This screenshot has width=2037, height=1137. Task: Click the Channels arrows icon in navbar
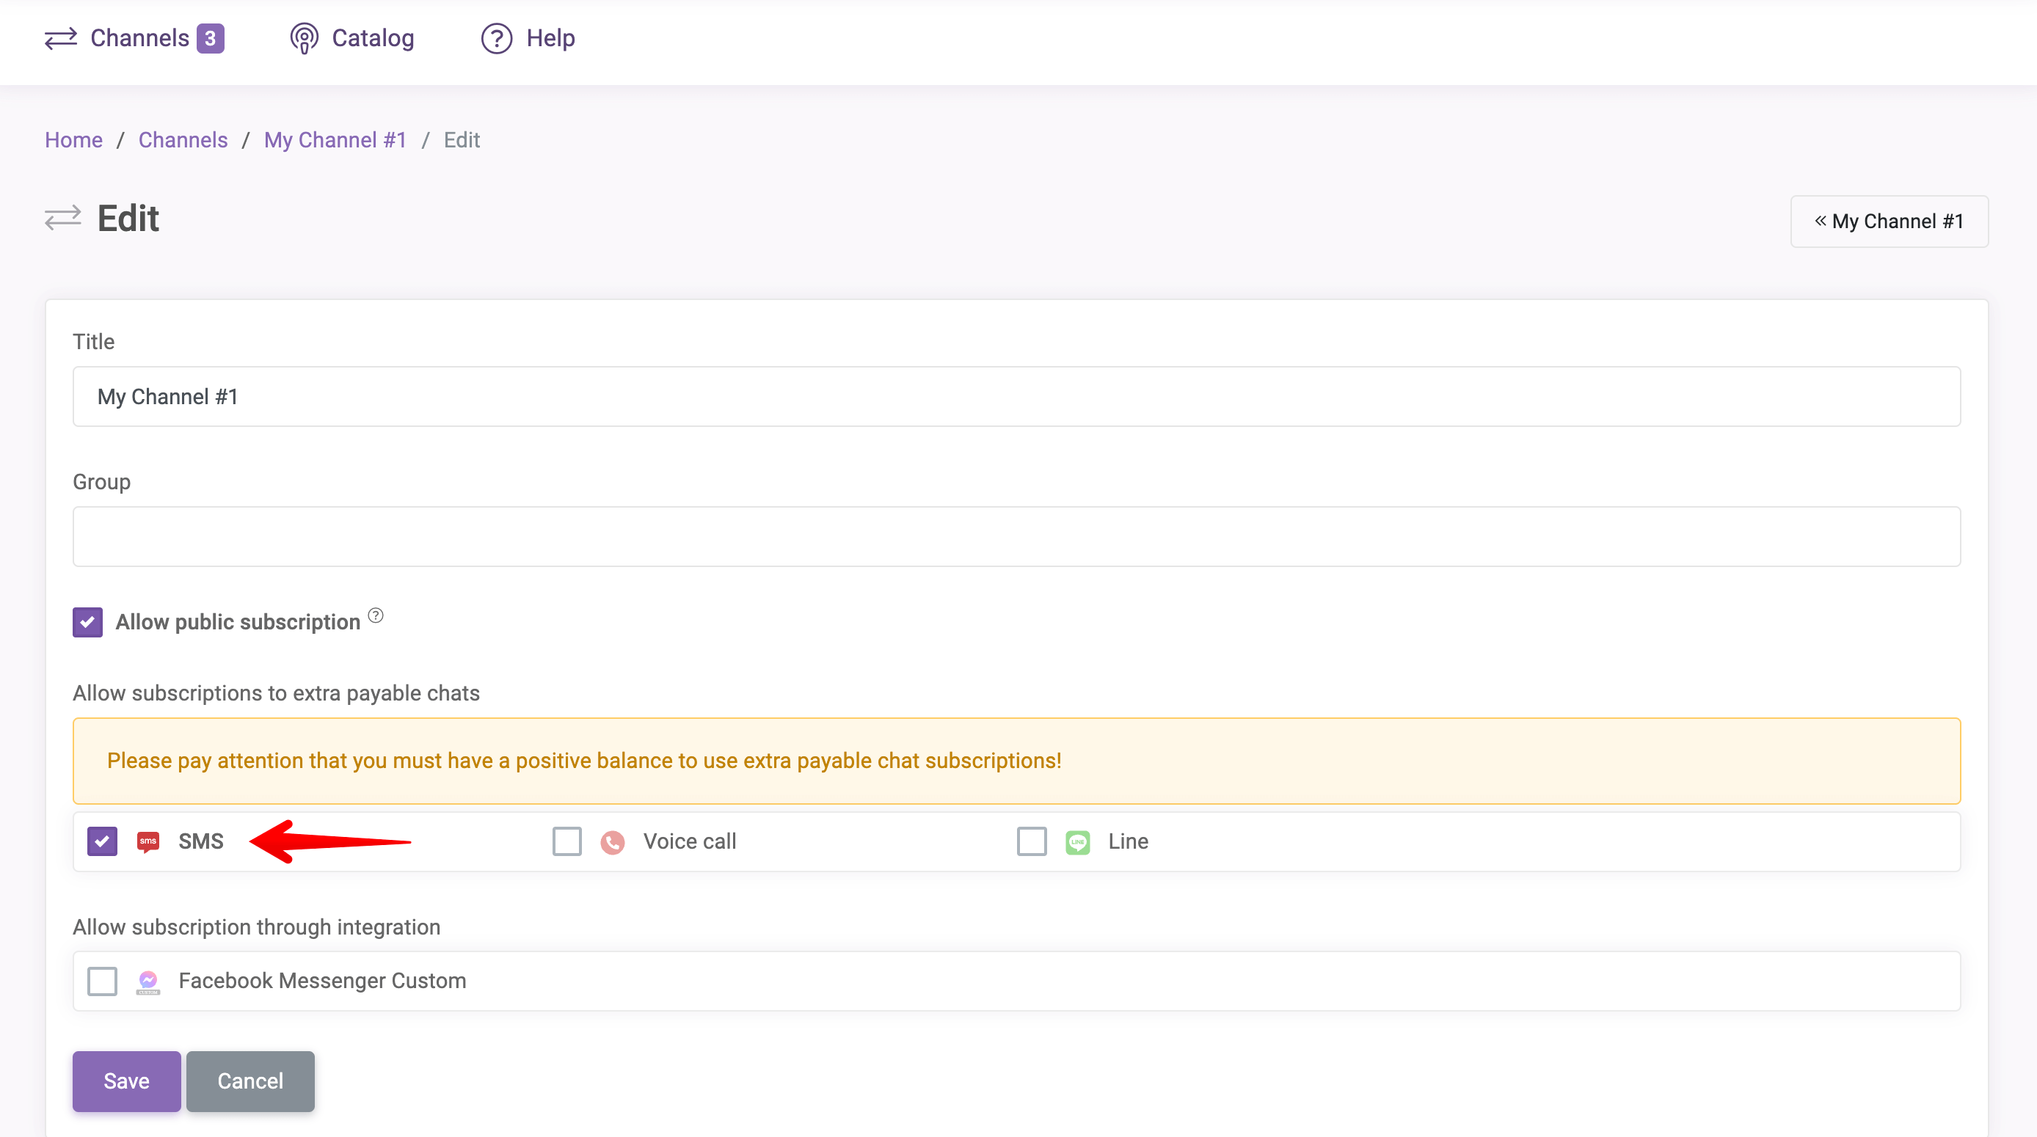point(60,38)
